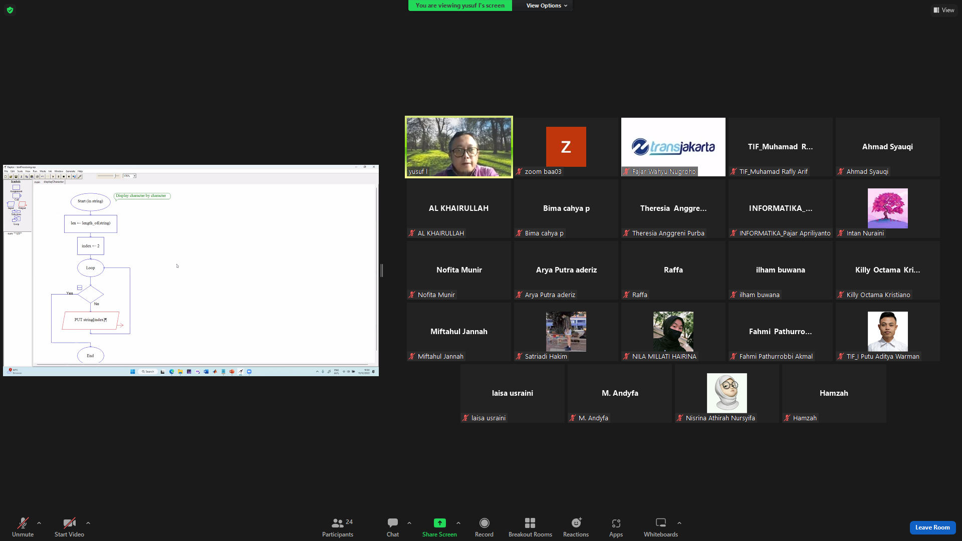
Task: Open the View Options dropdown
Action: pyautogui.click(x=547, y=6)
